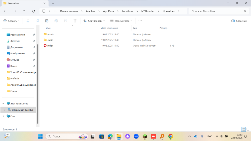251x141 pixels.
Task: Close the Nursultan tab
Action: [x=44, y=3]
